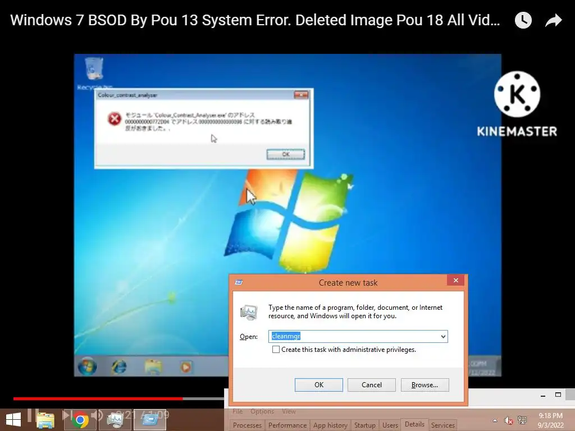Switch to the Performance tab

tap(287, 425)
